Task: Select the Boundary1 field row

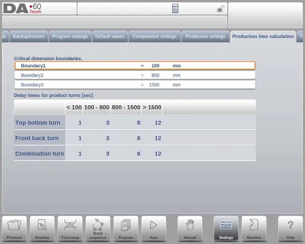Action: click(x=135, y=66)
